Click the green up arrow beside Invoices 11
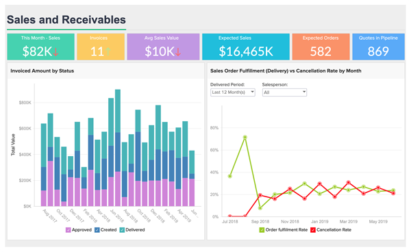Image resolution: width=411 pixels, height=252 pixels. pos(108,51)
